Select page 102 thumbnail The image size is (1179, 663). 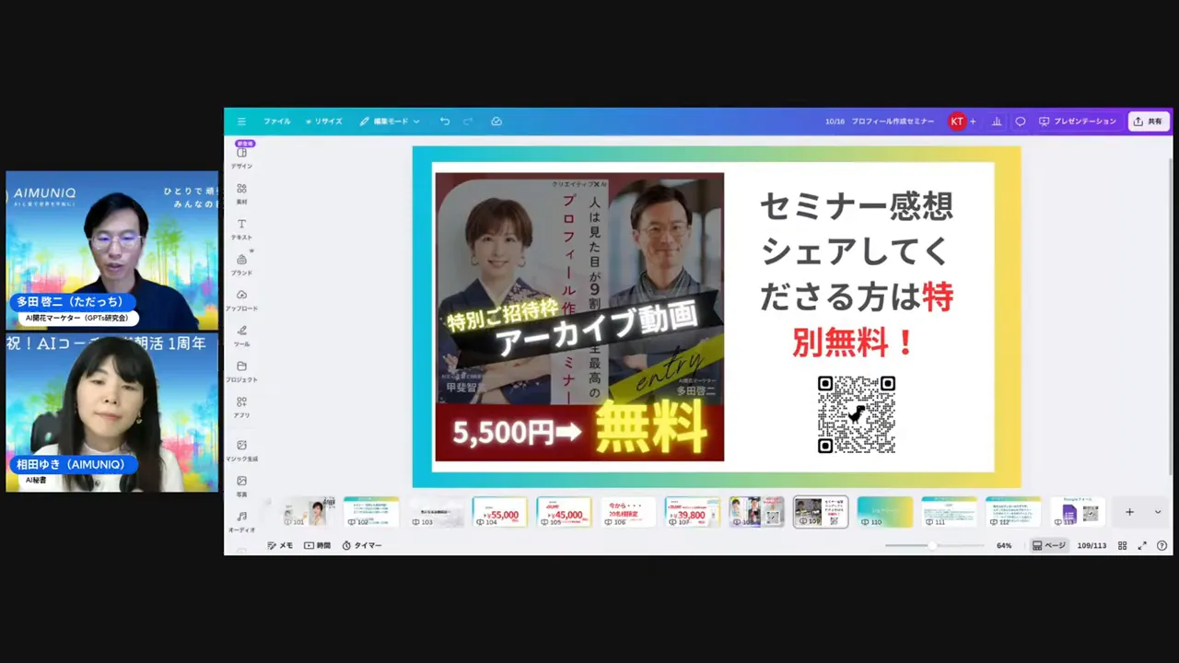pyautogui.click(x=371, y=512)
